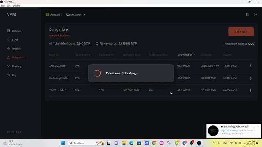This screenshot has height=147, width=262.
Task: Open the File menu
Action: click(3, 6)
